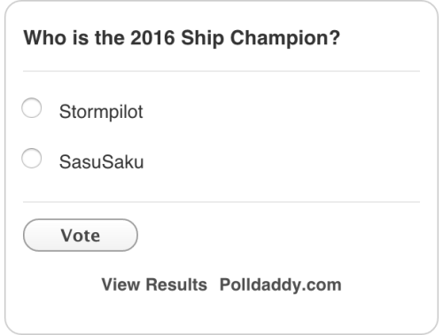Click the SasuSaku option label text

pyautogui.click(x=101, y=162)
